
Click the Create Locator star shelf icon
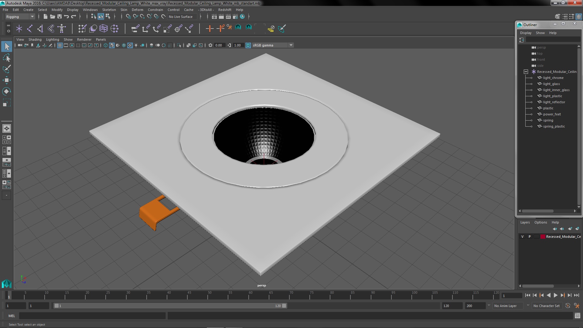click(x=19, y=29)
